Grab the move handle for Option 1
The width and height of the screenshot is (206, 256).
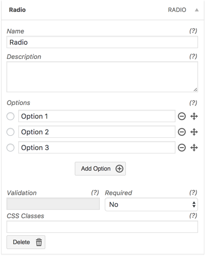194,116
